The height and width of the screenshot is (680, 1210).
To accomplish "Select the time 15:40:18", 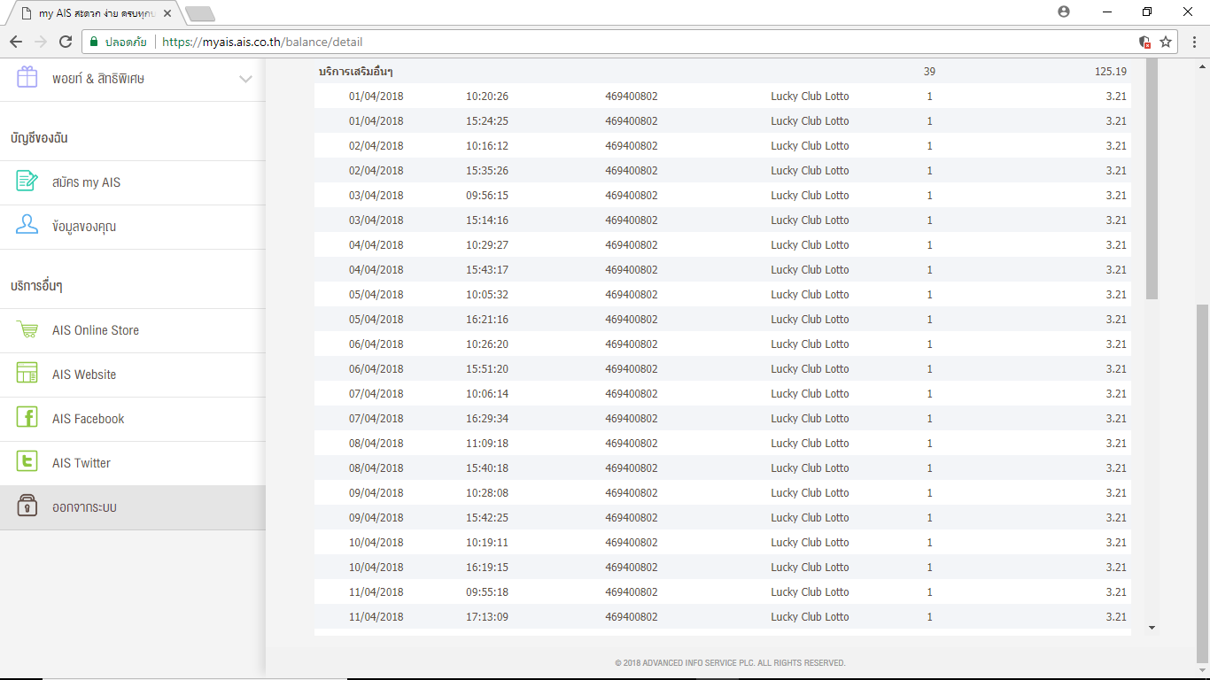I will coord(487,468).
